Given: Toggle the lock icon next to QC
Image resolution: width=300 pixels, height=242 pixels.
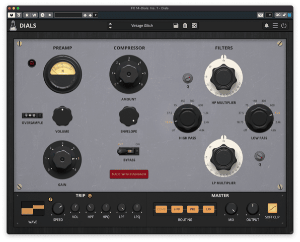Looking at the screenshot, I should click(x=284, y=15).
